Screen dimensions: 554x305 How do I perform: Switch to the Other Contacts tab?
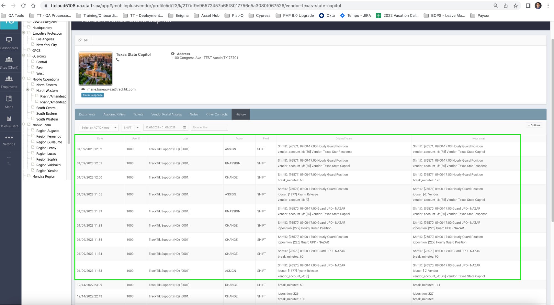click(217, 114)
